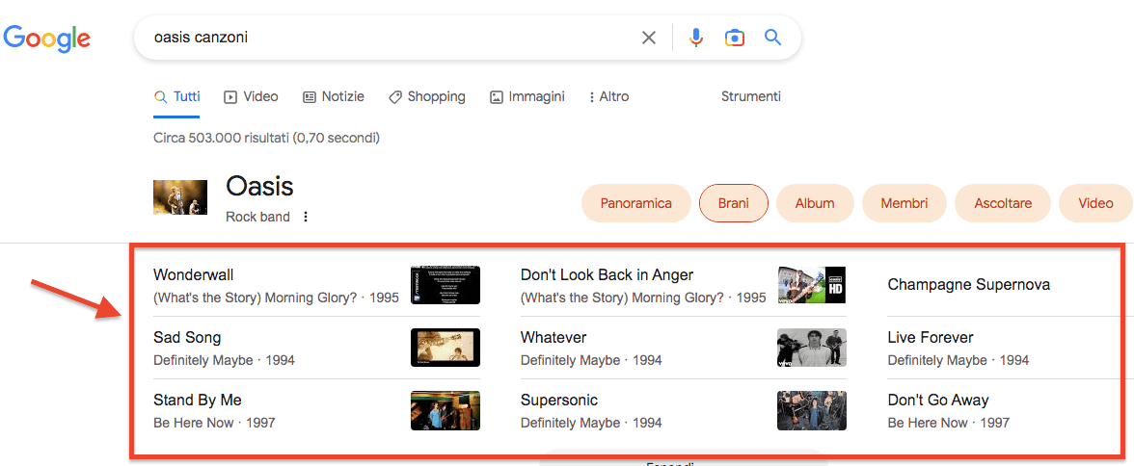Open the Shopping tab
This screenshot has height=466, width=1134.
coord(427,96)
